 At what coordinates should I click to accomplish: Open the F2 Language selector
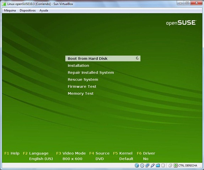click(36, 153)
